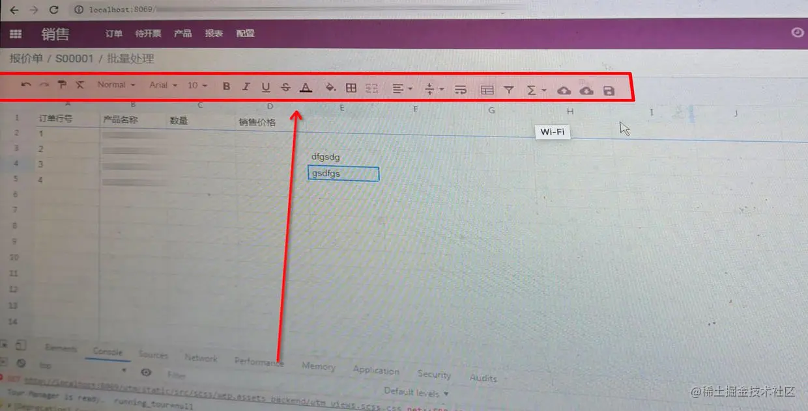Screen dimensions: 808x411
Task: Select cell containing dfgsdg
Action: [343, 157]
